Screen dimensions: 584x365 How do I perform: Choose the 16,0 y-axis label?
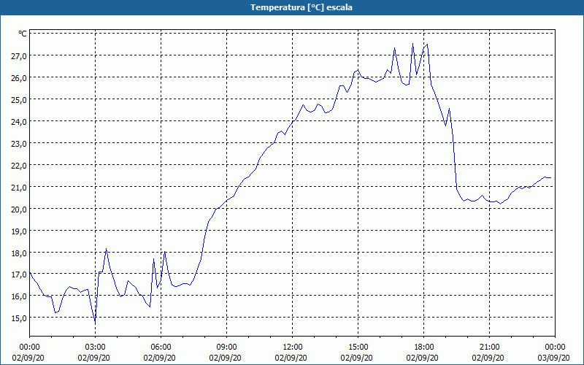pos(19,296)
